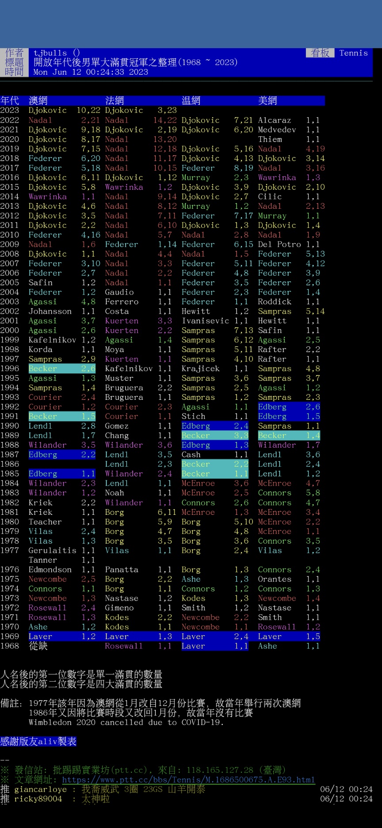Select Gerulaitis in the 1977 row

(x=52, y=550)
